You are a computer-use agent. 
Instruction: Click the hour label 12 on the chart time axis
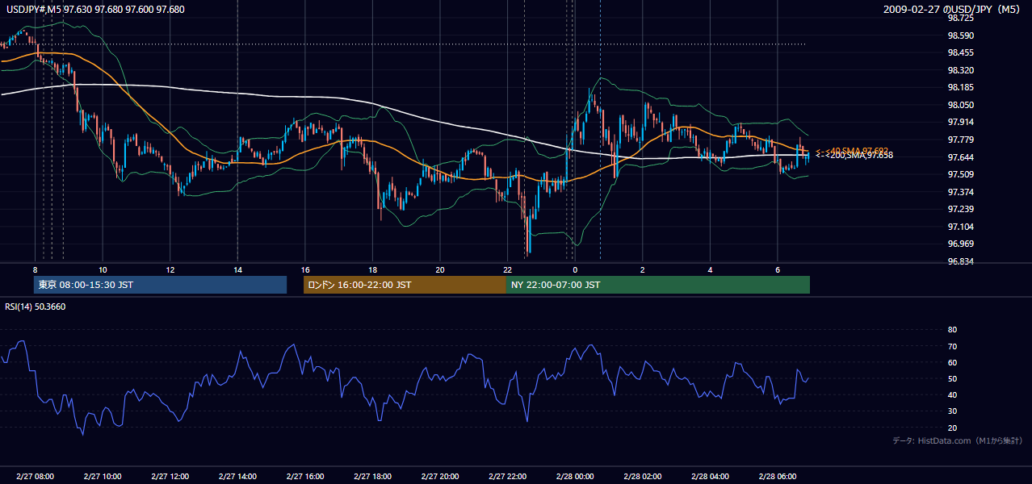[x=170, y=269]
